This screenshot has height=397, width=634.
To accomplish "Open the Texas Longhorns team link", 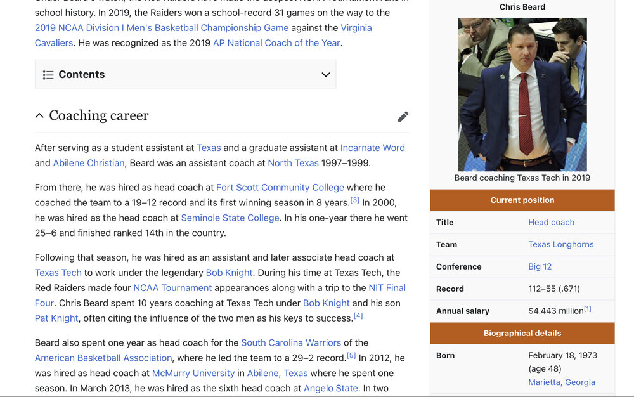I will [x=560, y=244].
